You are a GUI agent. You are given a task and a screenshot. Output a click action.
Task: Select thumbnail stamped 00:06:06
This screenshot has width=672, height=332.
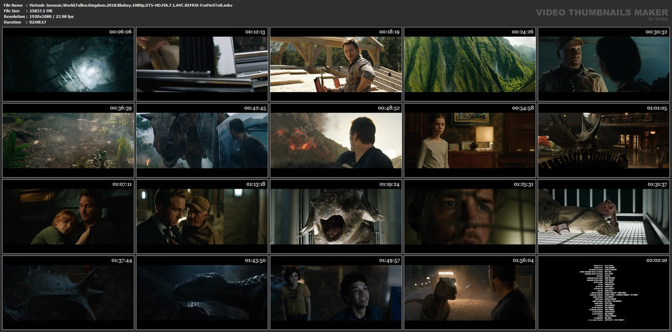click(x=68, y=64)
